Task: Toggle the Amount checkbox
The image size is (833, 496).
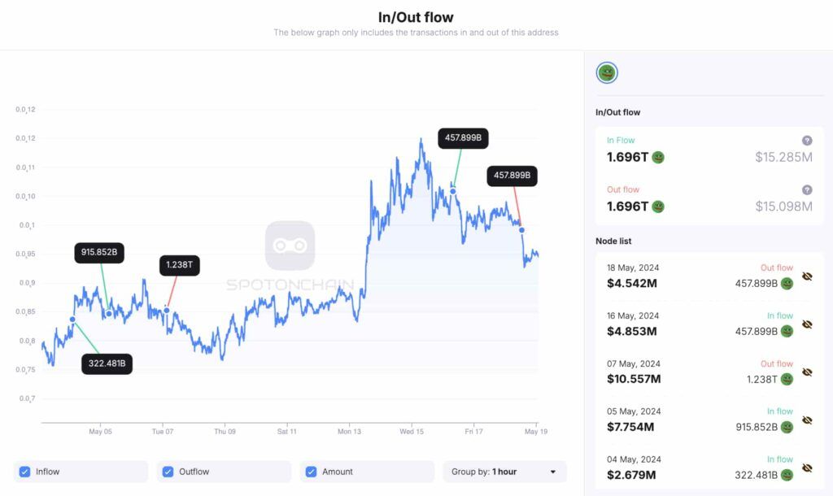Action: tap(312, 472)
